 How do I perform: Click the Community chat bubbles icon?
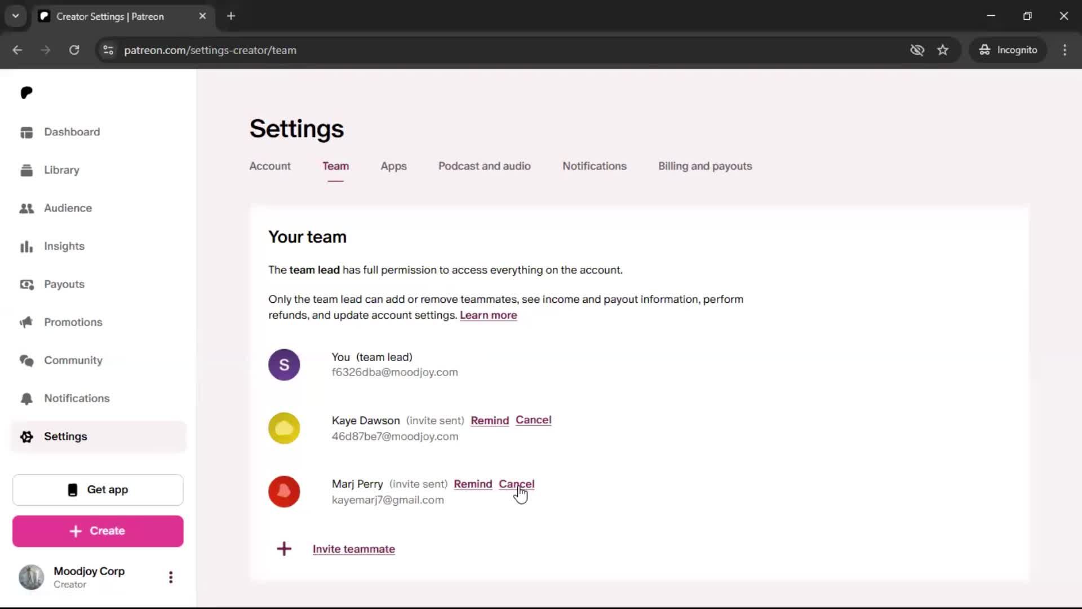[x=26, y=360]
